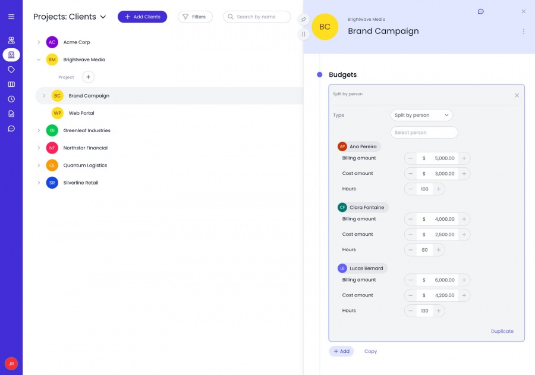This screenshot has width=535, height=375.
Task: Open the People section icon in the sidebar
Action: pyautogui.click(x=11, y=40)
